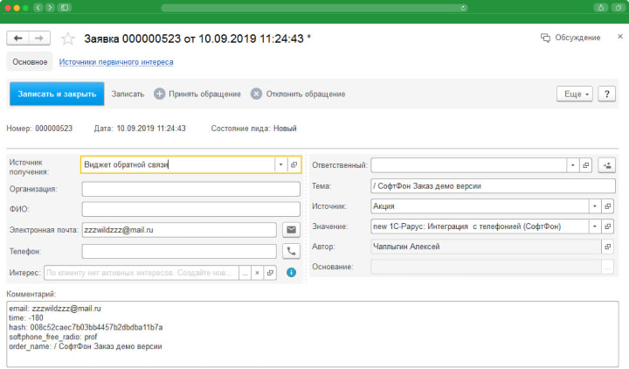Click the blue info icon near Интерес
The height and width of the screenshot is (369, 629).
click(x=292, y=273)
